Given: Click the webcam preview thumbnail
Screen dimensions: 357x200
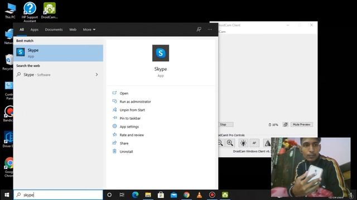Looking at the screenshot, I should pyautogui.click(x=311, y=167).
